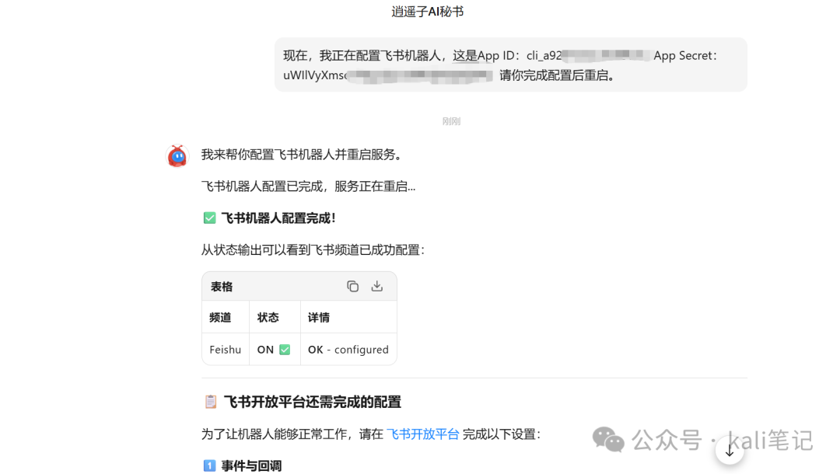Click the blue number 1 icon
The height and width of the screenshot is (474, 840).
click(x=209, y=465)
